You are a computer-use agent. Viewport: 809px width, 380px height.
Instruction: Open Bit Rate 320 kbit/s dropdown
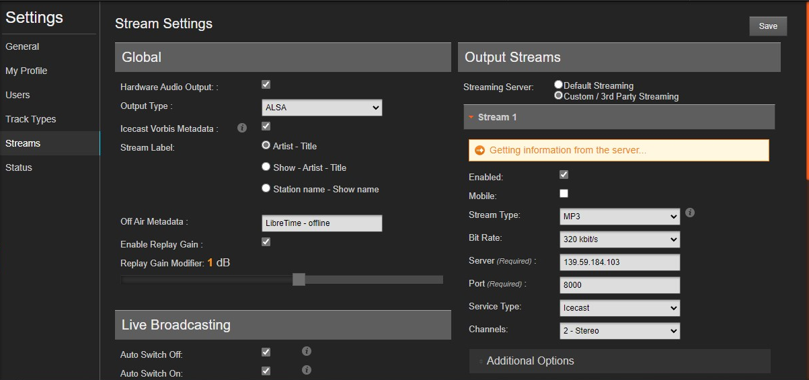pos(619,239)
